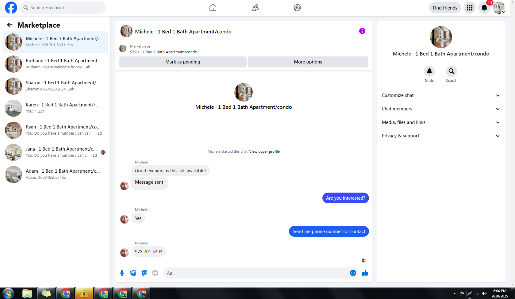Open the View buyer profile link
The width and height of the screenshot is (515, 299).
tap(264, 151)
